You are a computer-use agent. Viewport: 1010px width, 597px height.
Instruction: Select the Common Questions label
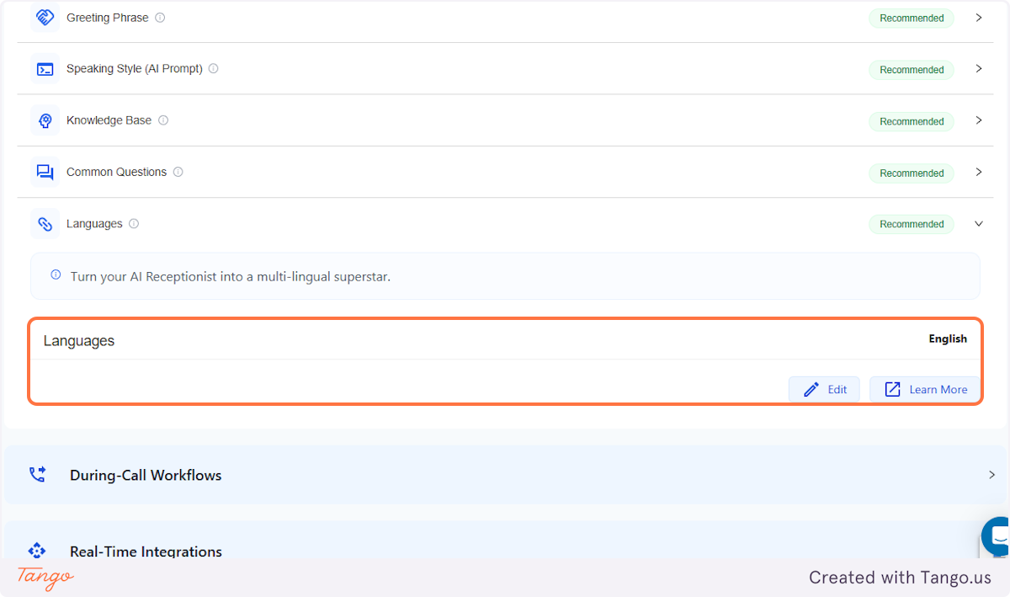(x=117, y=172)
